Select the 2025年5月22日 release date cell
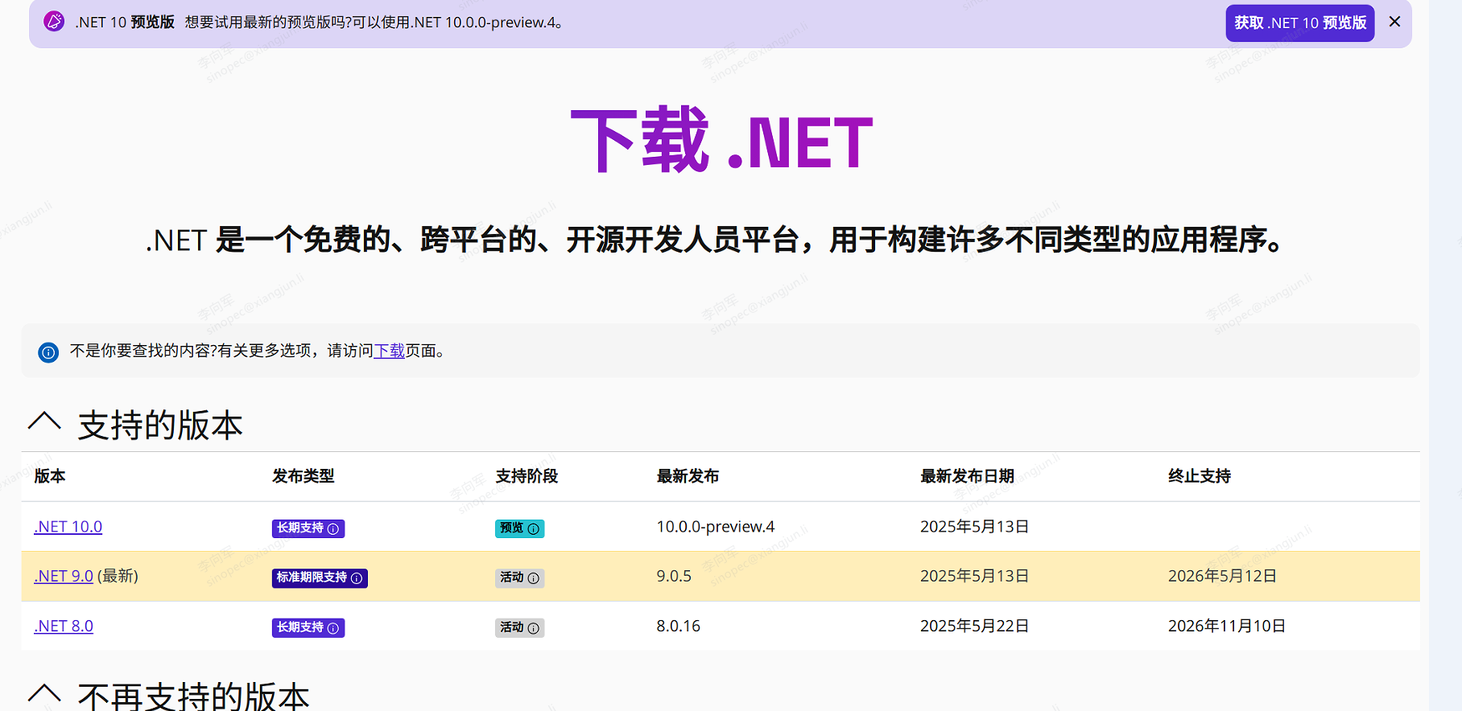1462x711 pixels. (x=975, y=626)
